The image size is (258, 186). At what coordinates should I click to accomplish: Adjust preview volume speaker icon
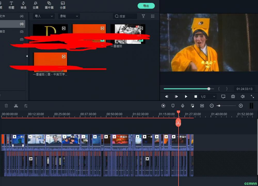pyautogui.click(x=243, y=96)
